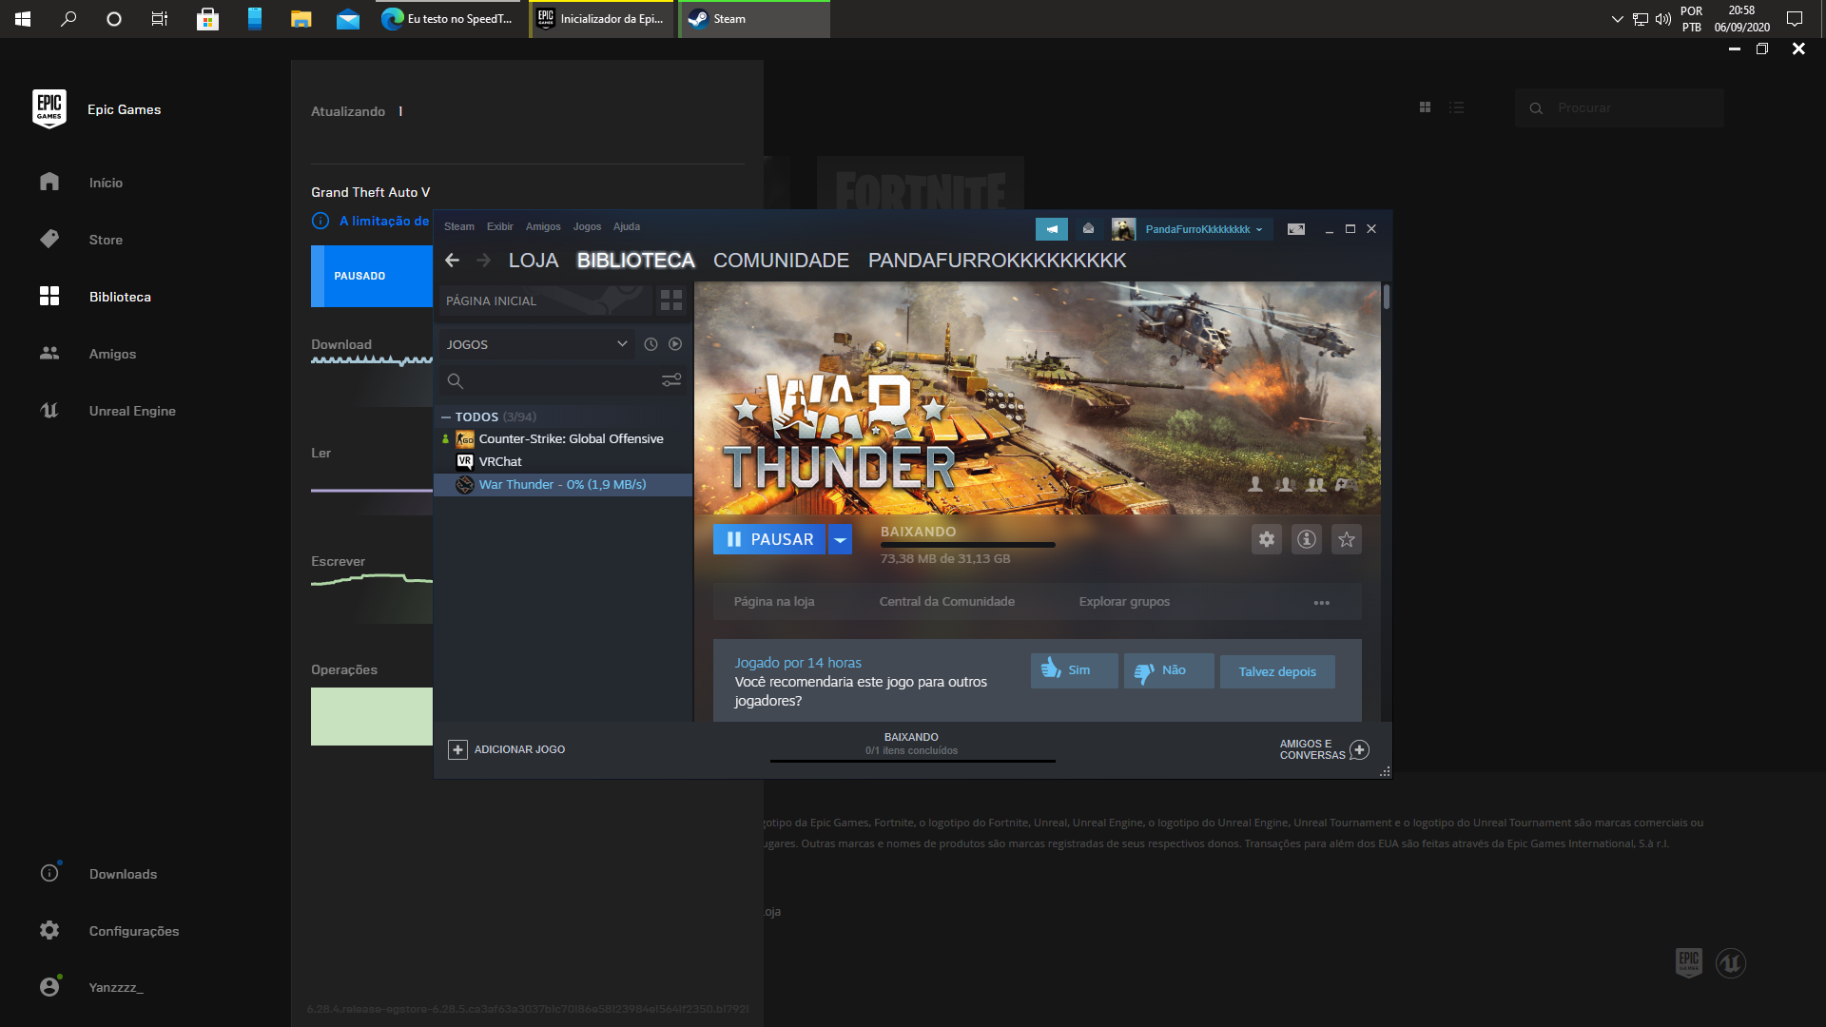Open Epic Configurações settings
1826x1027 pixels.
(x=133, y=931)
